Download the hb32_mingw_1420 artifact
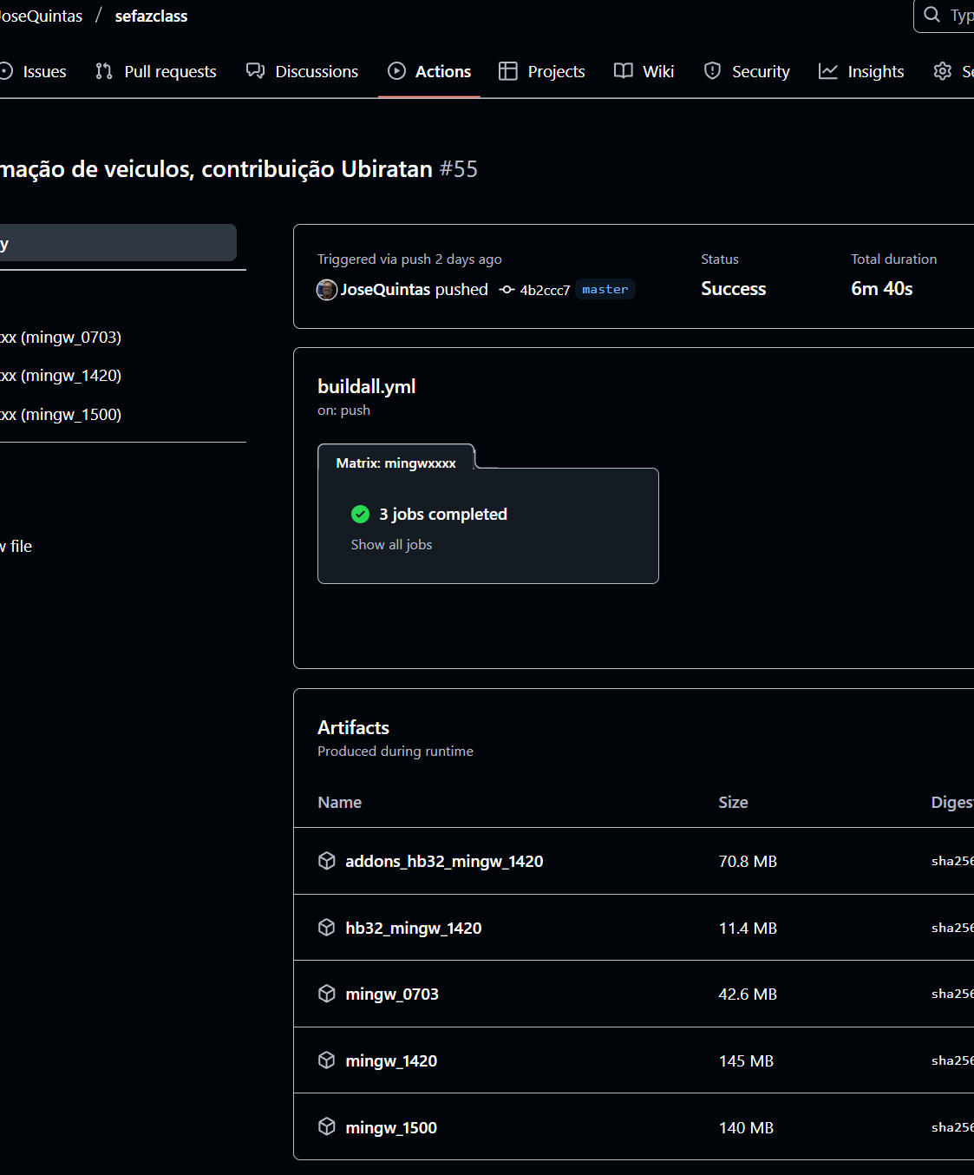Viewport: 974px width, 1175px height. 413,929
